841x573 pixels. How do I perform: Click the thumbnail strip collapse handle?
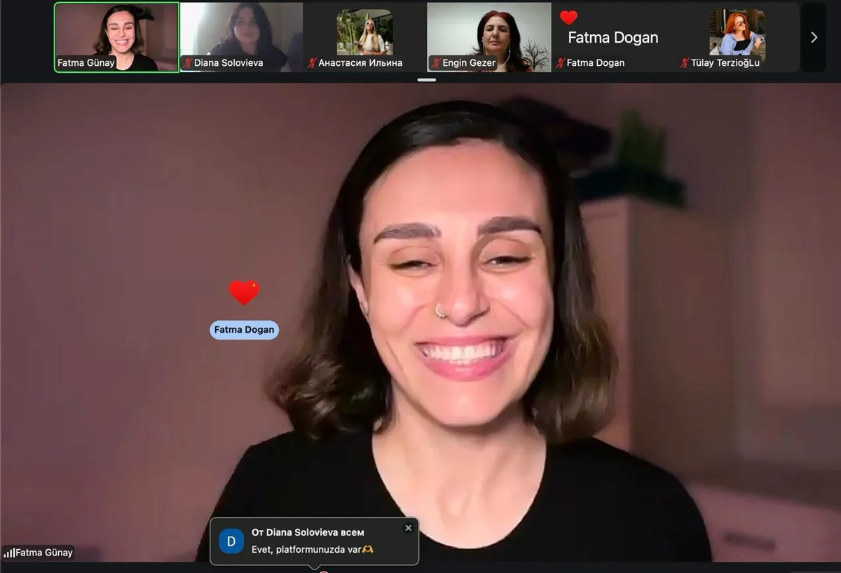click(426, 80)
